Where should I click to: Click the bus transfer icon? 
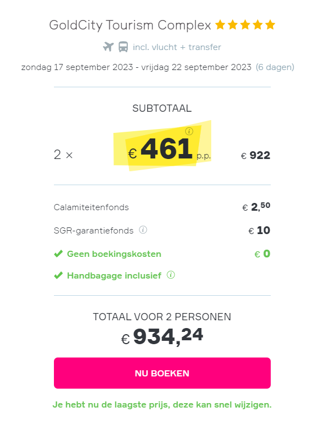tap(123, 47)
